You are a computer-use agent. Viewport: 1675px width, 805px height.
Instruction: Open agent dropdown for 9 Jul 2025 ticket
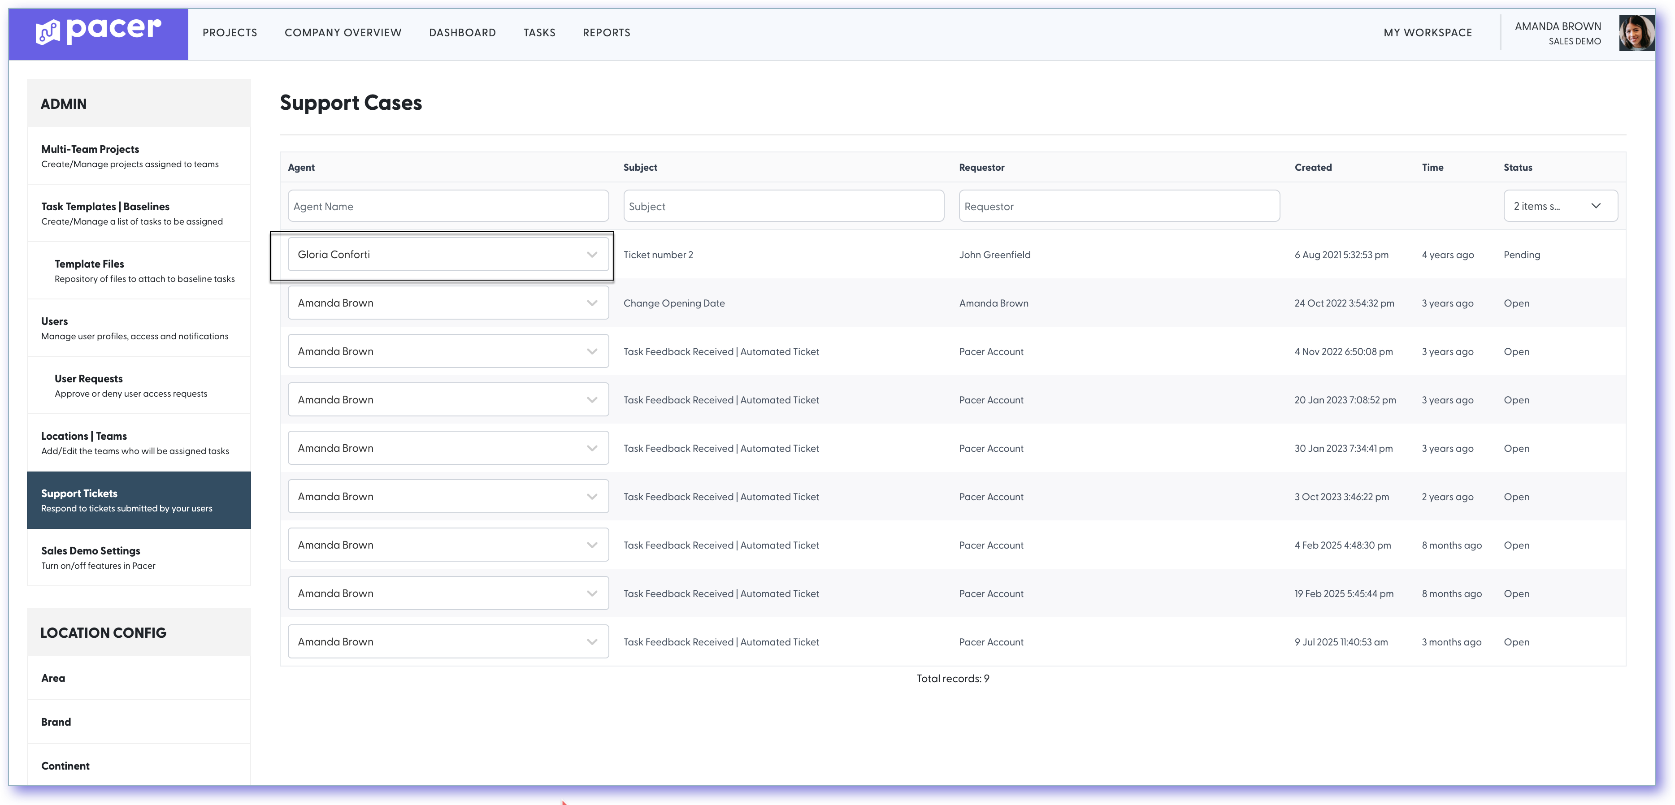pyautogui.click(x=448, y=641)
